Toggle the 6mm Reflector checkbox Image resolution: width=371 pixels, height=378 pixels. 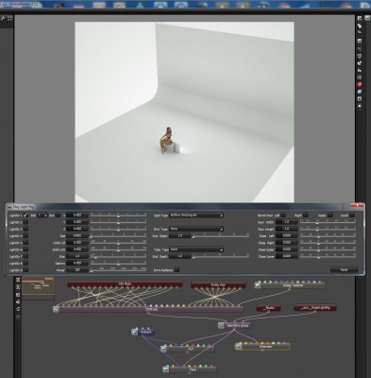(177, 269)
